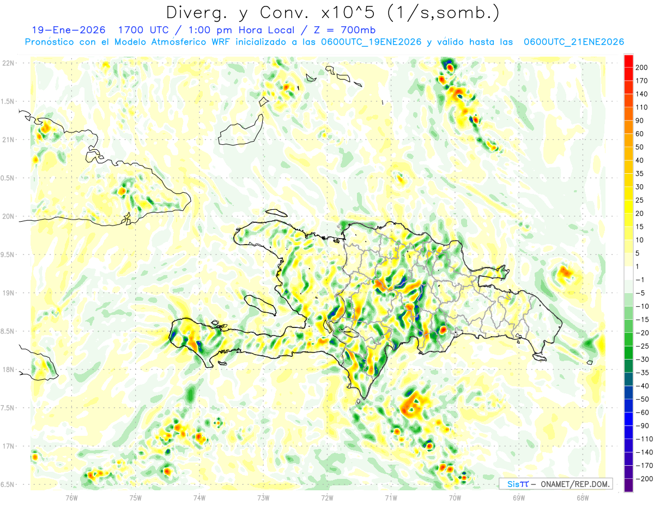Click the '70W' longitude axis label
The width and height of the screenshot is (654, 505).
tap(455, 497)
